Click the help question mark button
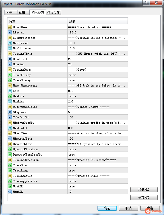 [x=146, y=3]
